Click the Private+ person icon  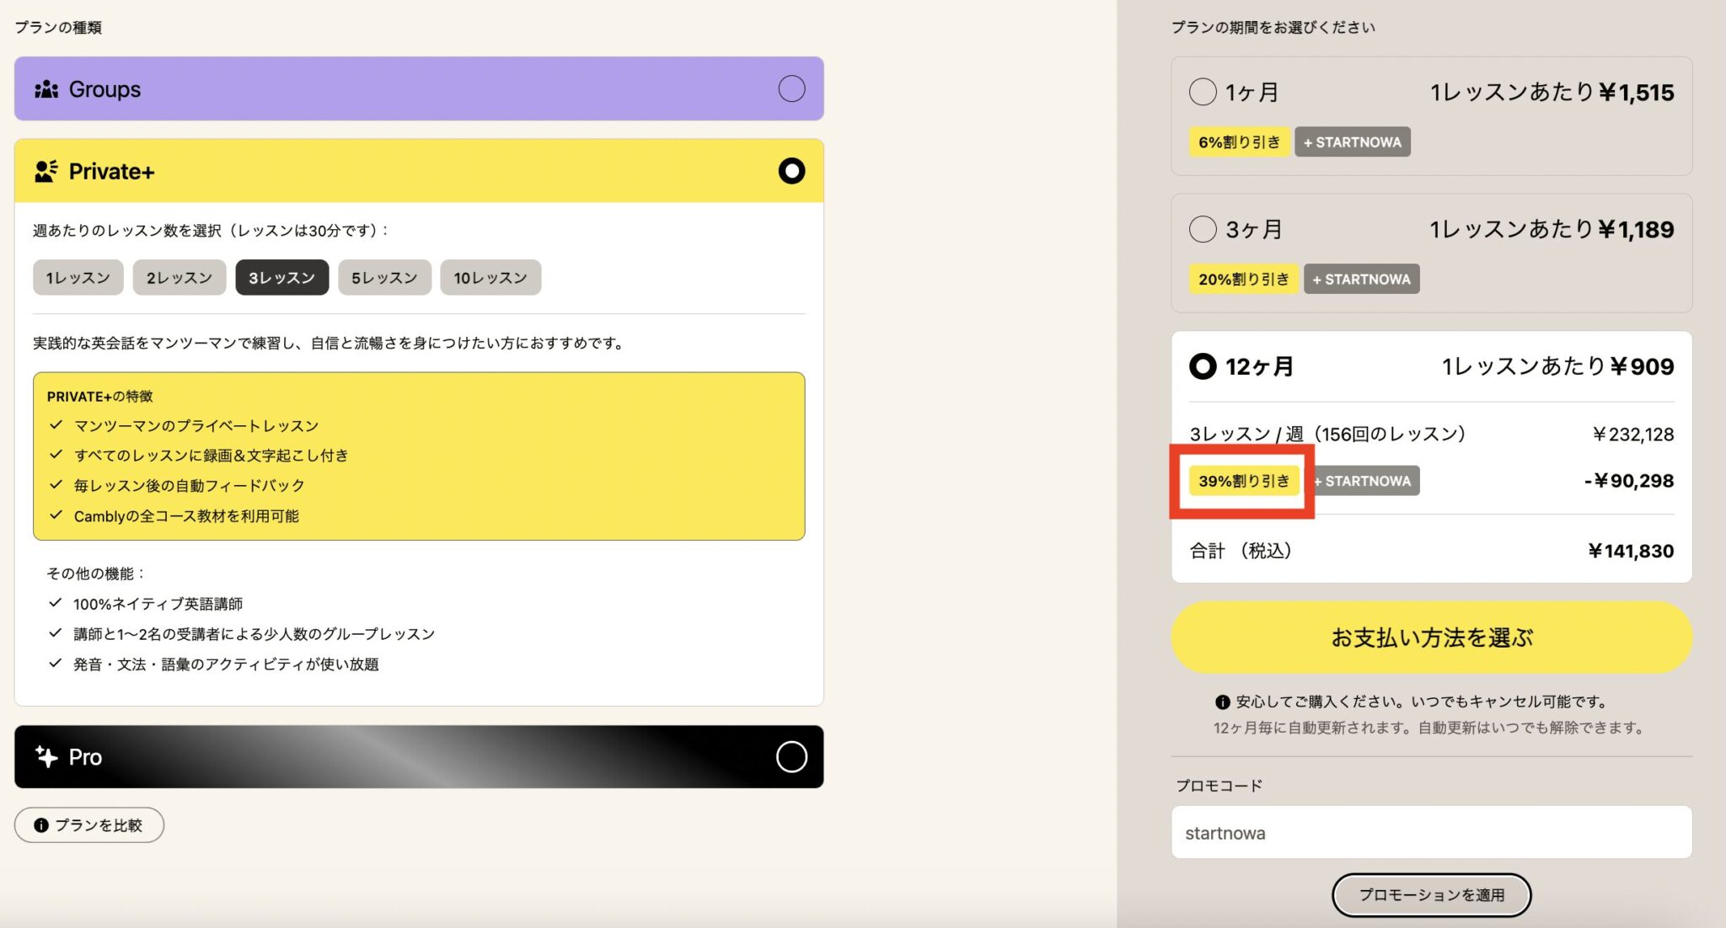click(x=46, y=170)
